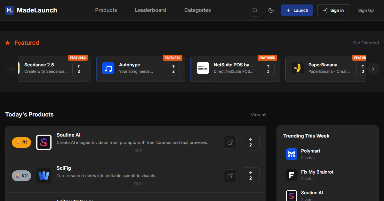Open SciFig external link icon
384x201 pixels.
(230, 175)
